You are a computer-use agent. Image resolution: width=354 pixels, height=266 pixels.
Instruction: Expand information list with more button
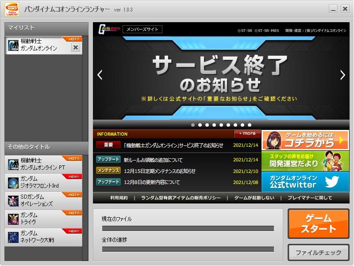(247, 133)
